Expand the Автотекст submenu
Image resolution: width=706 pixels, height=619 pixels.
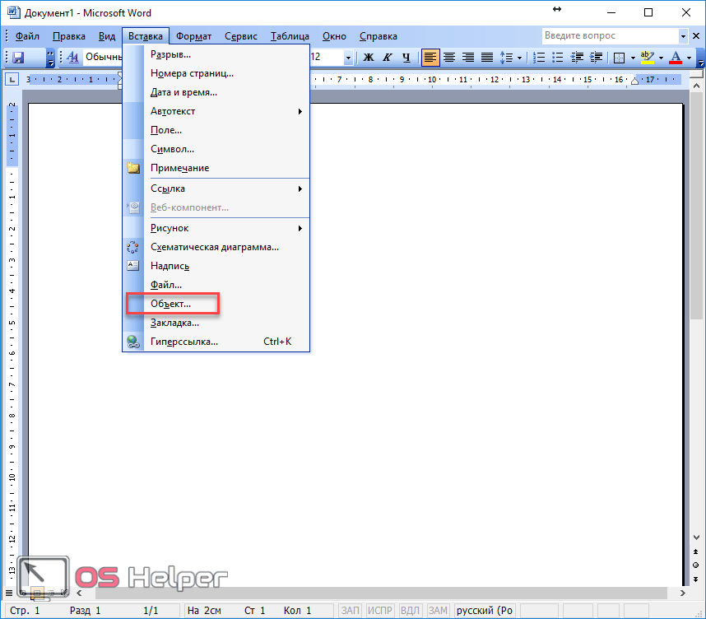tap(300, 111)
